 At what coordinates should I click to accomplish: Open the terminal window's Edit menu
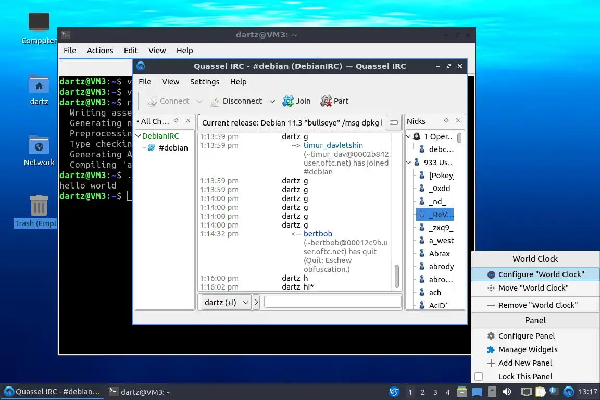click(x=131, y=51)
